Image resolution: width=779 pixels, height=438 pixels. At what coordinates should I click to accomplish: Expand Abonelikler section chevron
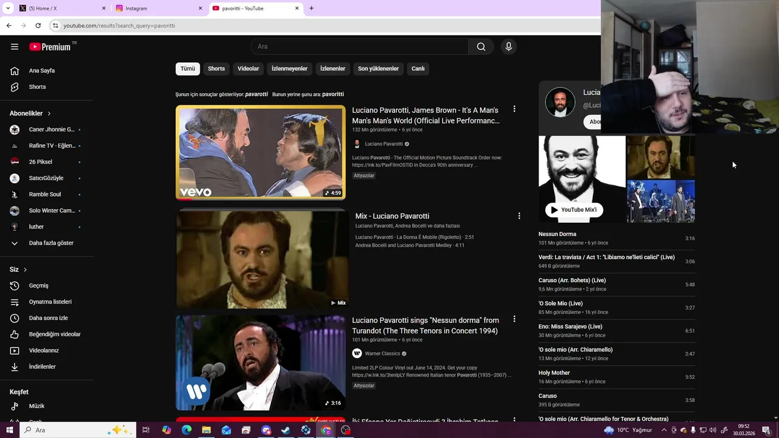49,114
